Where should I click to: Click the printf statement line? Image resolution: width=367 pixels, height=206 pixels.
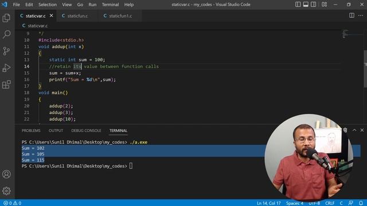(83, 80)
